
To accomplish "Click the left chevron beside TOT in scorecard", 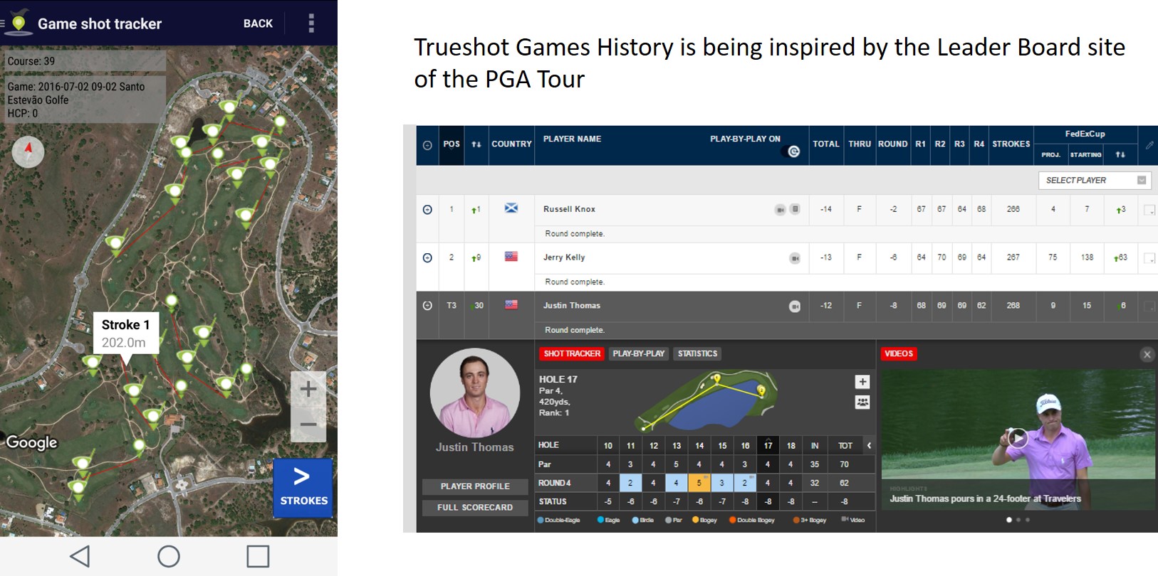I will coord(869,445).
